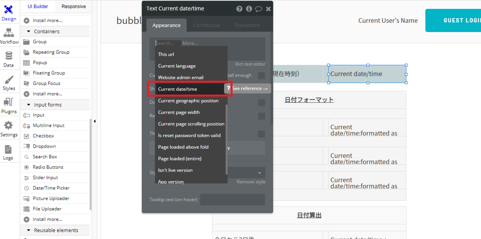Choose Current page width option
Viewport: 481px width, 239px height.
190,112
